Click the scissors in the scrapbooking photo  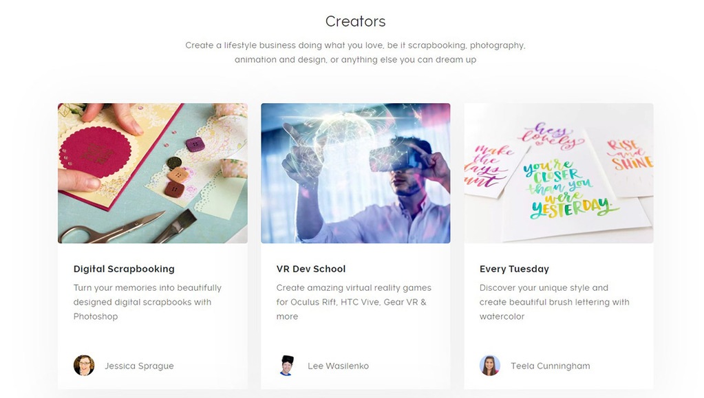click(x=113, y=228)
